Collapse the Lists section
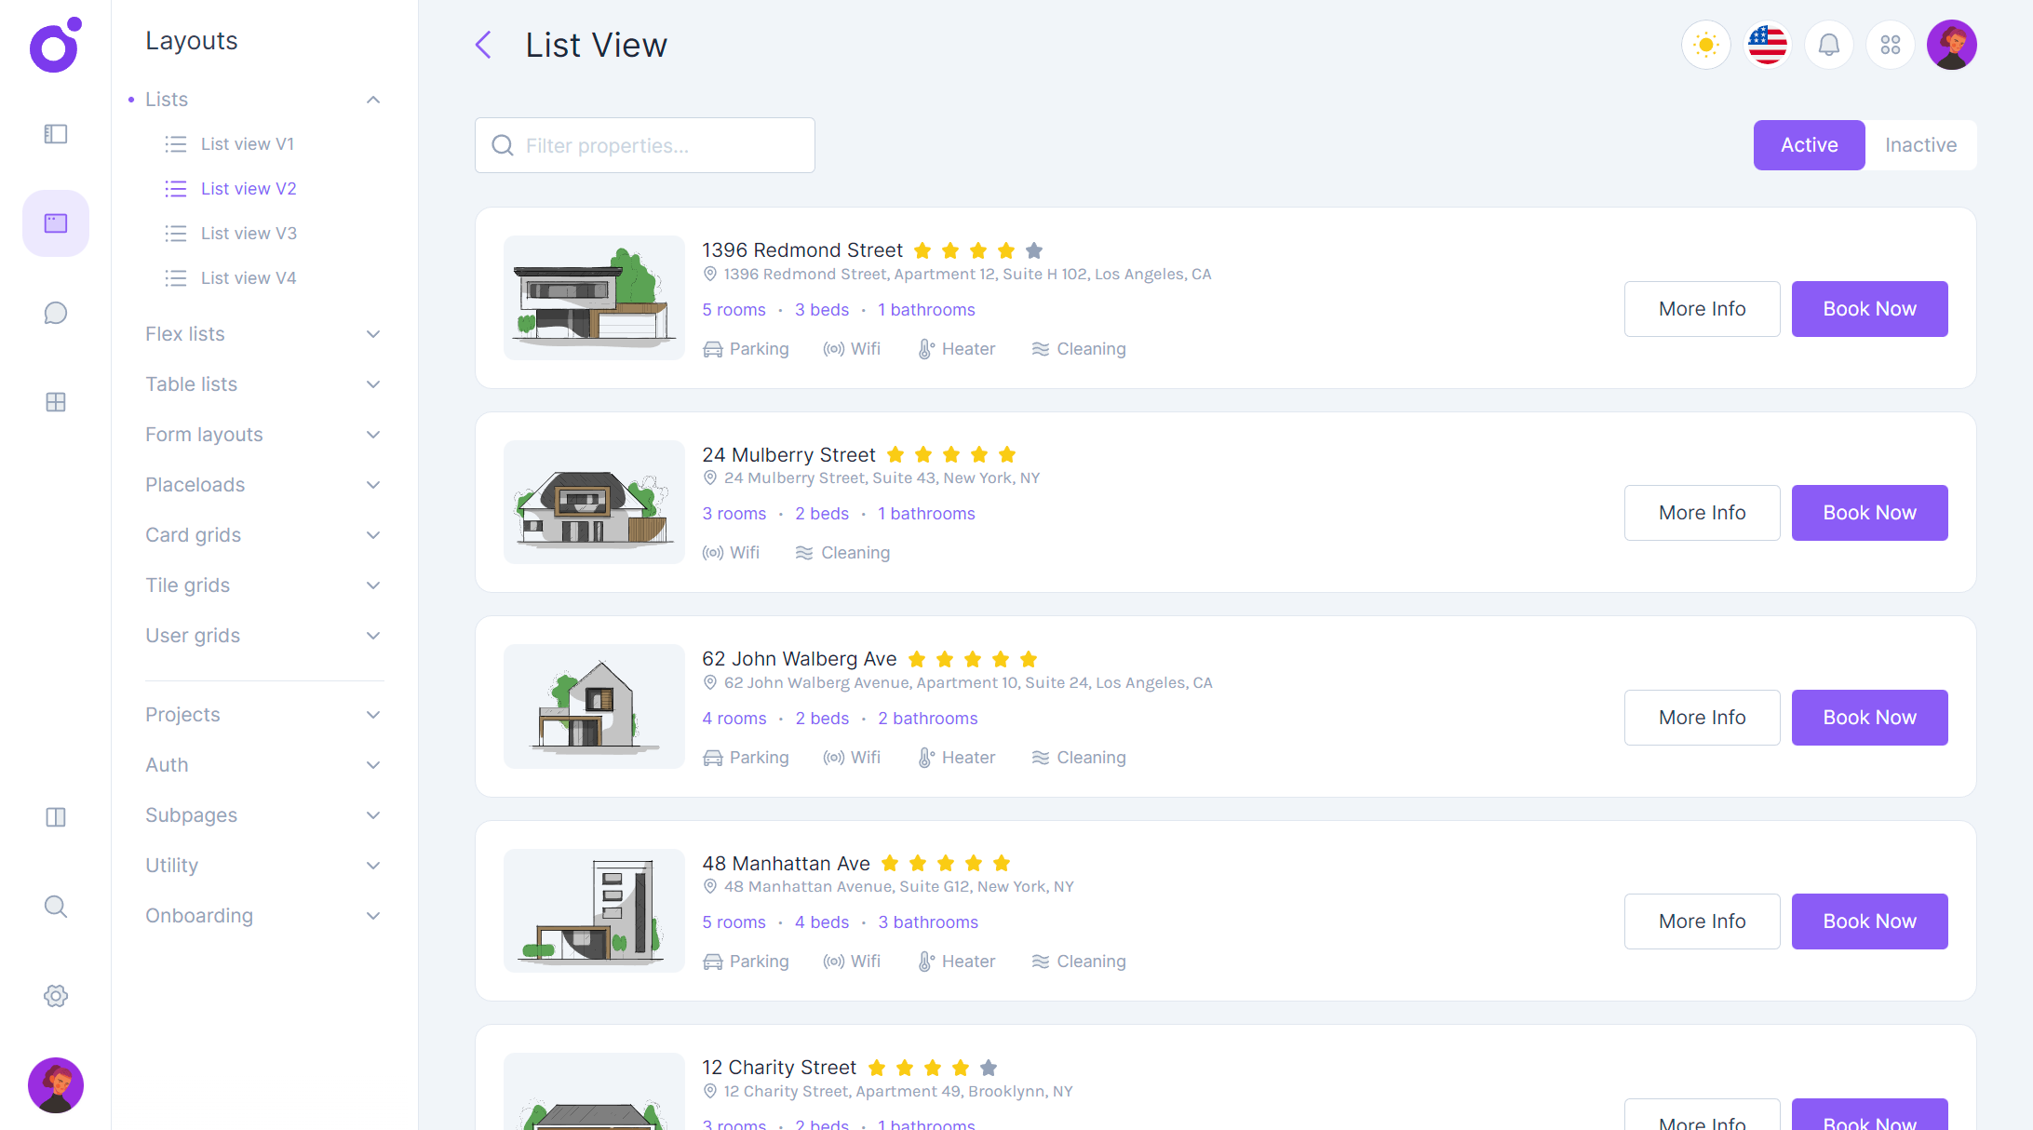This screenshot has height=1130, width=2033. [x=372, y=99]
